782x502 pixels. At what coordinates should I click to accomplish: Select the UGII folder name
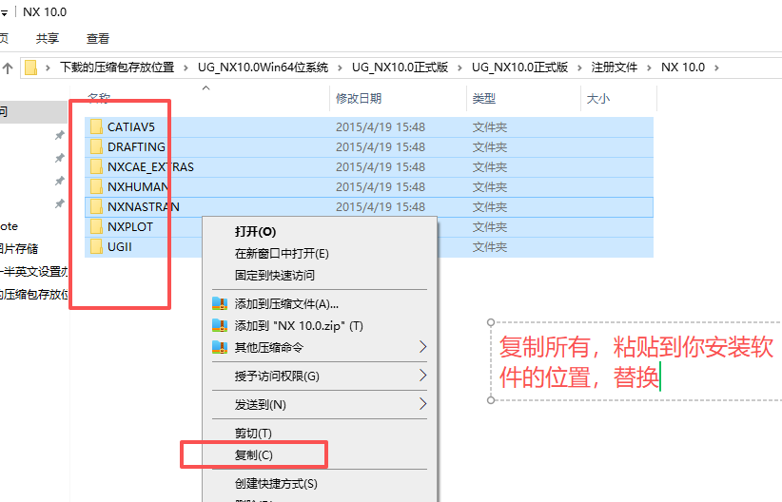[120, 247]
